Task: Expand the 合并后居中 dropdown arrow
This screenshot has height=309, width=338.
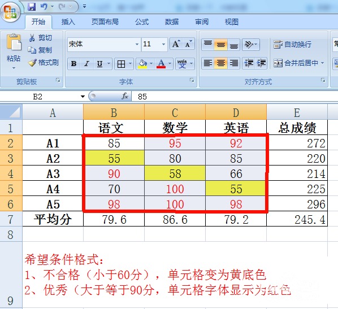Action: click(x=323, y=63)
